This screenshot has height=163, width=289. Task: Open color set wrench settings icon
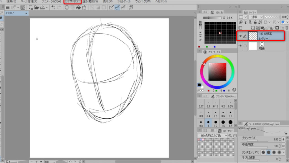(x=230, y=136)
